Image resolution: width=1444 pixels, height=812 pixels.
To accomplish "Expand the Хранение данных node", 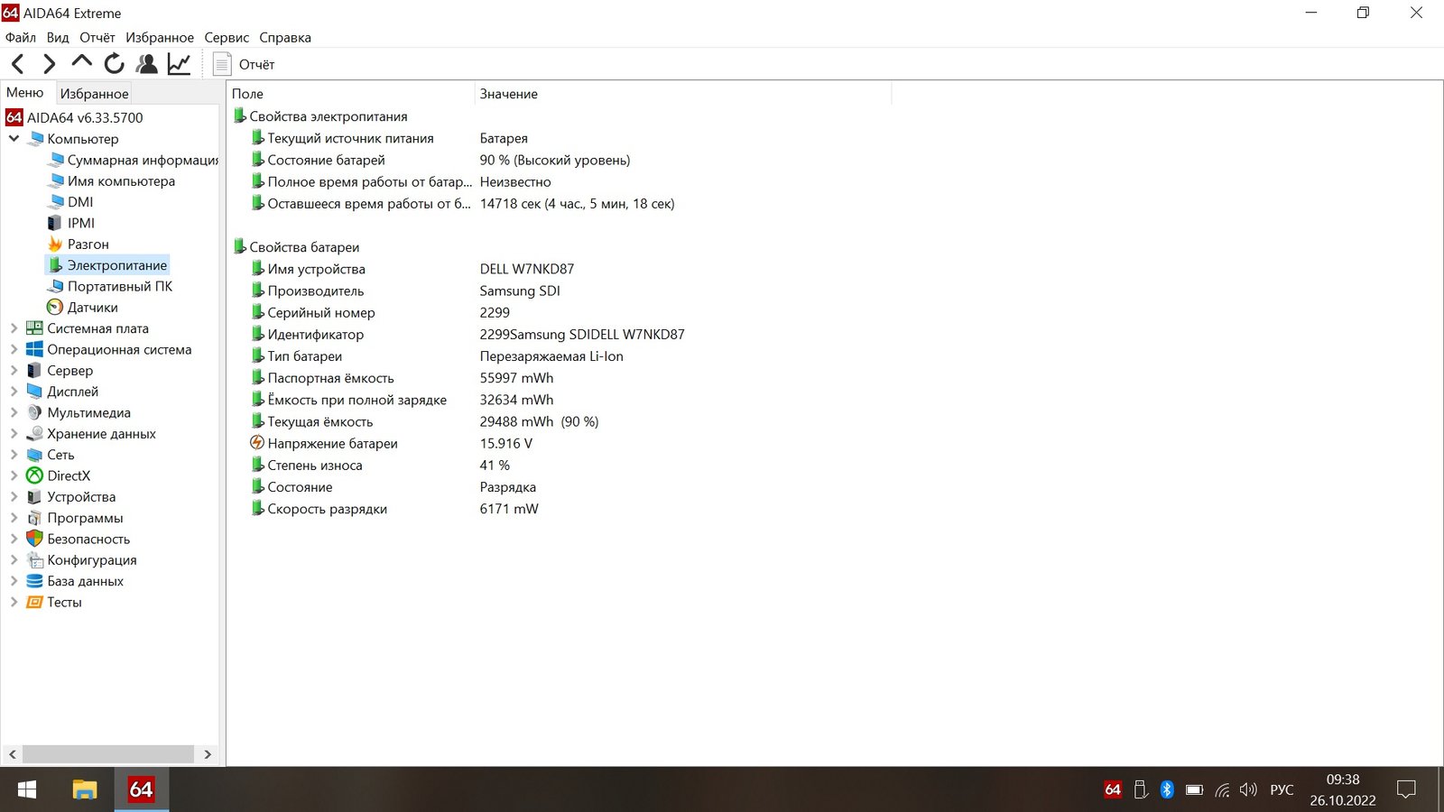I will [x=14, y=434].
